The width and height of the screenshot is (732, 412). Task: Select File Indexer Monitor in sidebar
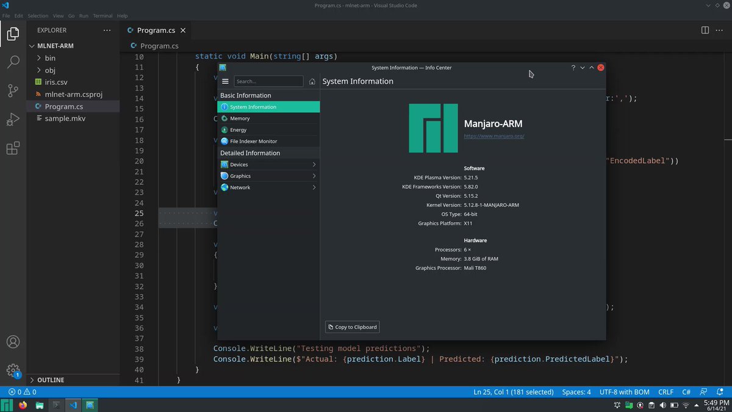(x=268, y=141)
